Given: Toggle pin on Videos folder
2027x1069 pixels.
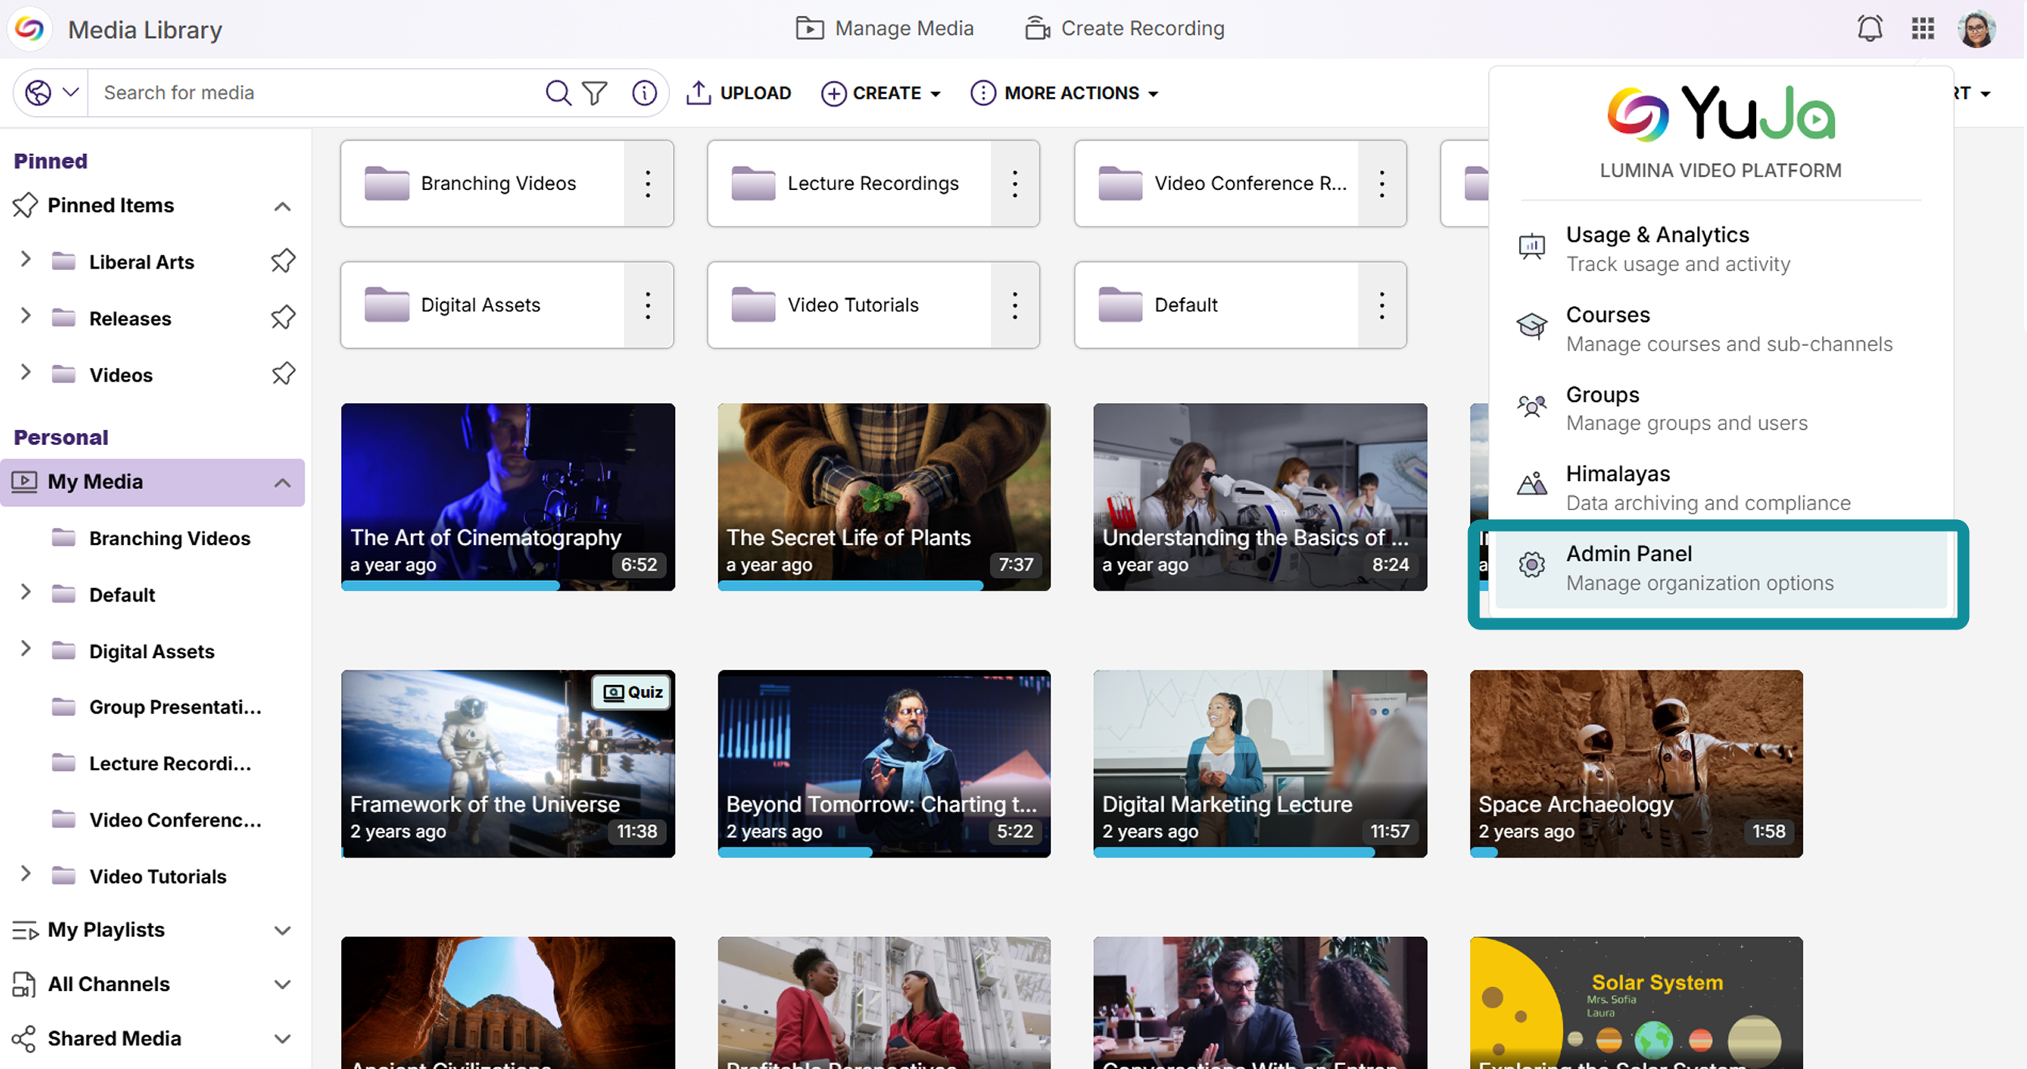Looking at the screenshot, I should point(283,374).
